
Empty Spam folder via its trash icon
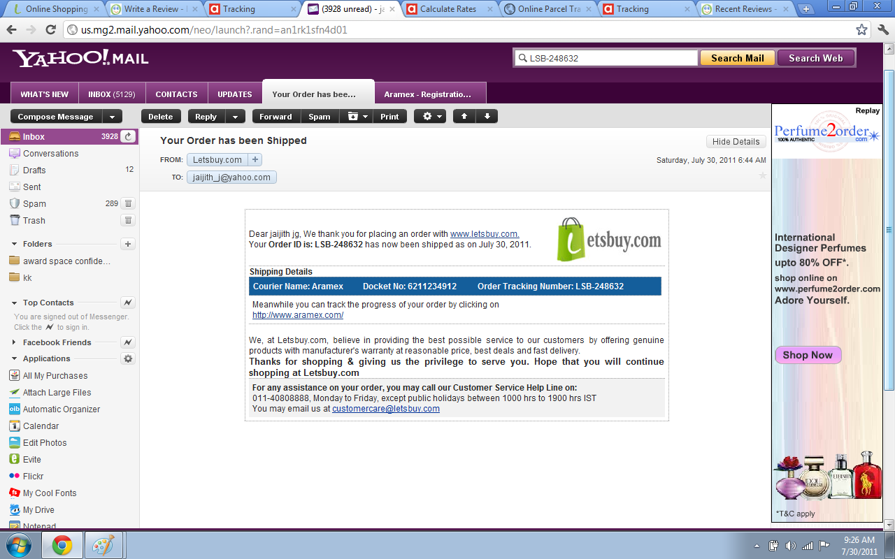[128, 203]
